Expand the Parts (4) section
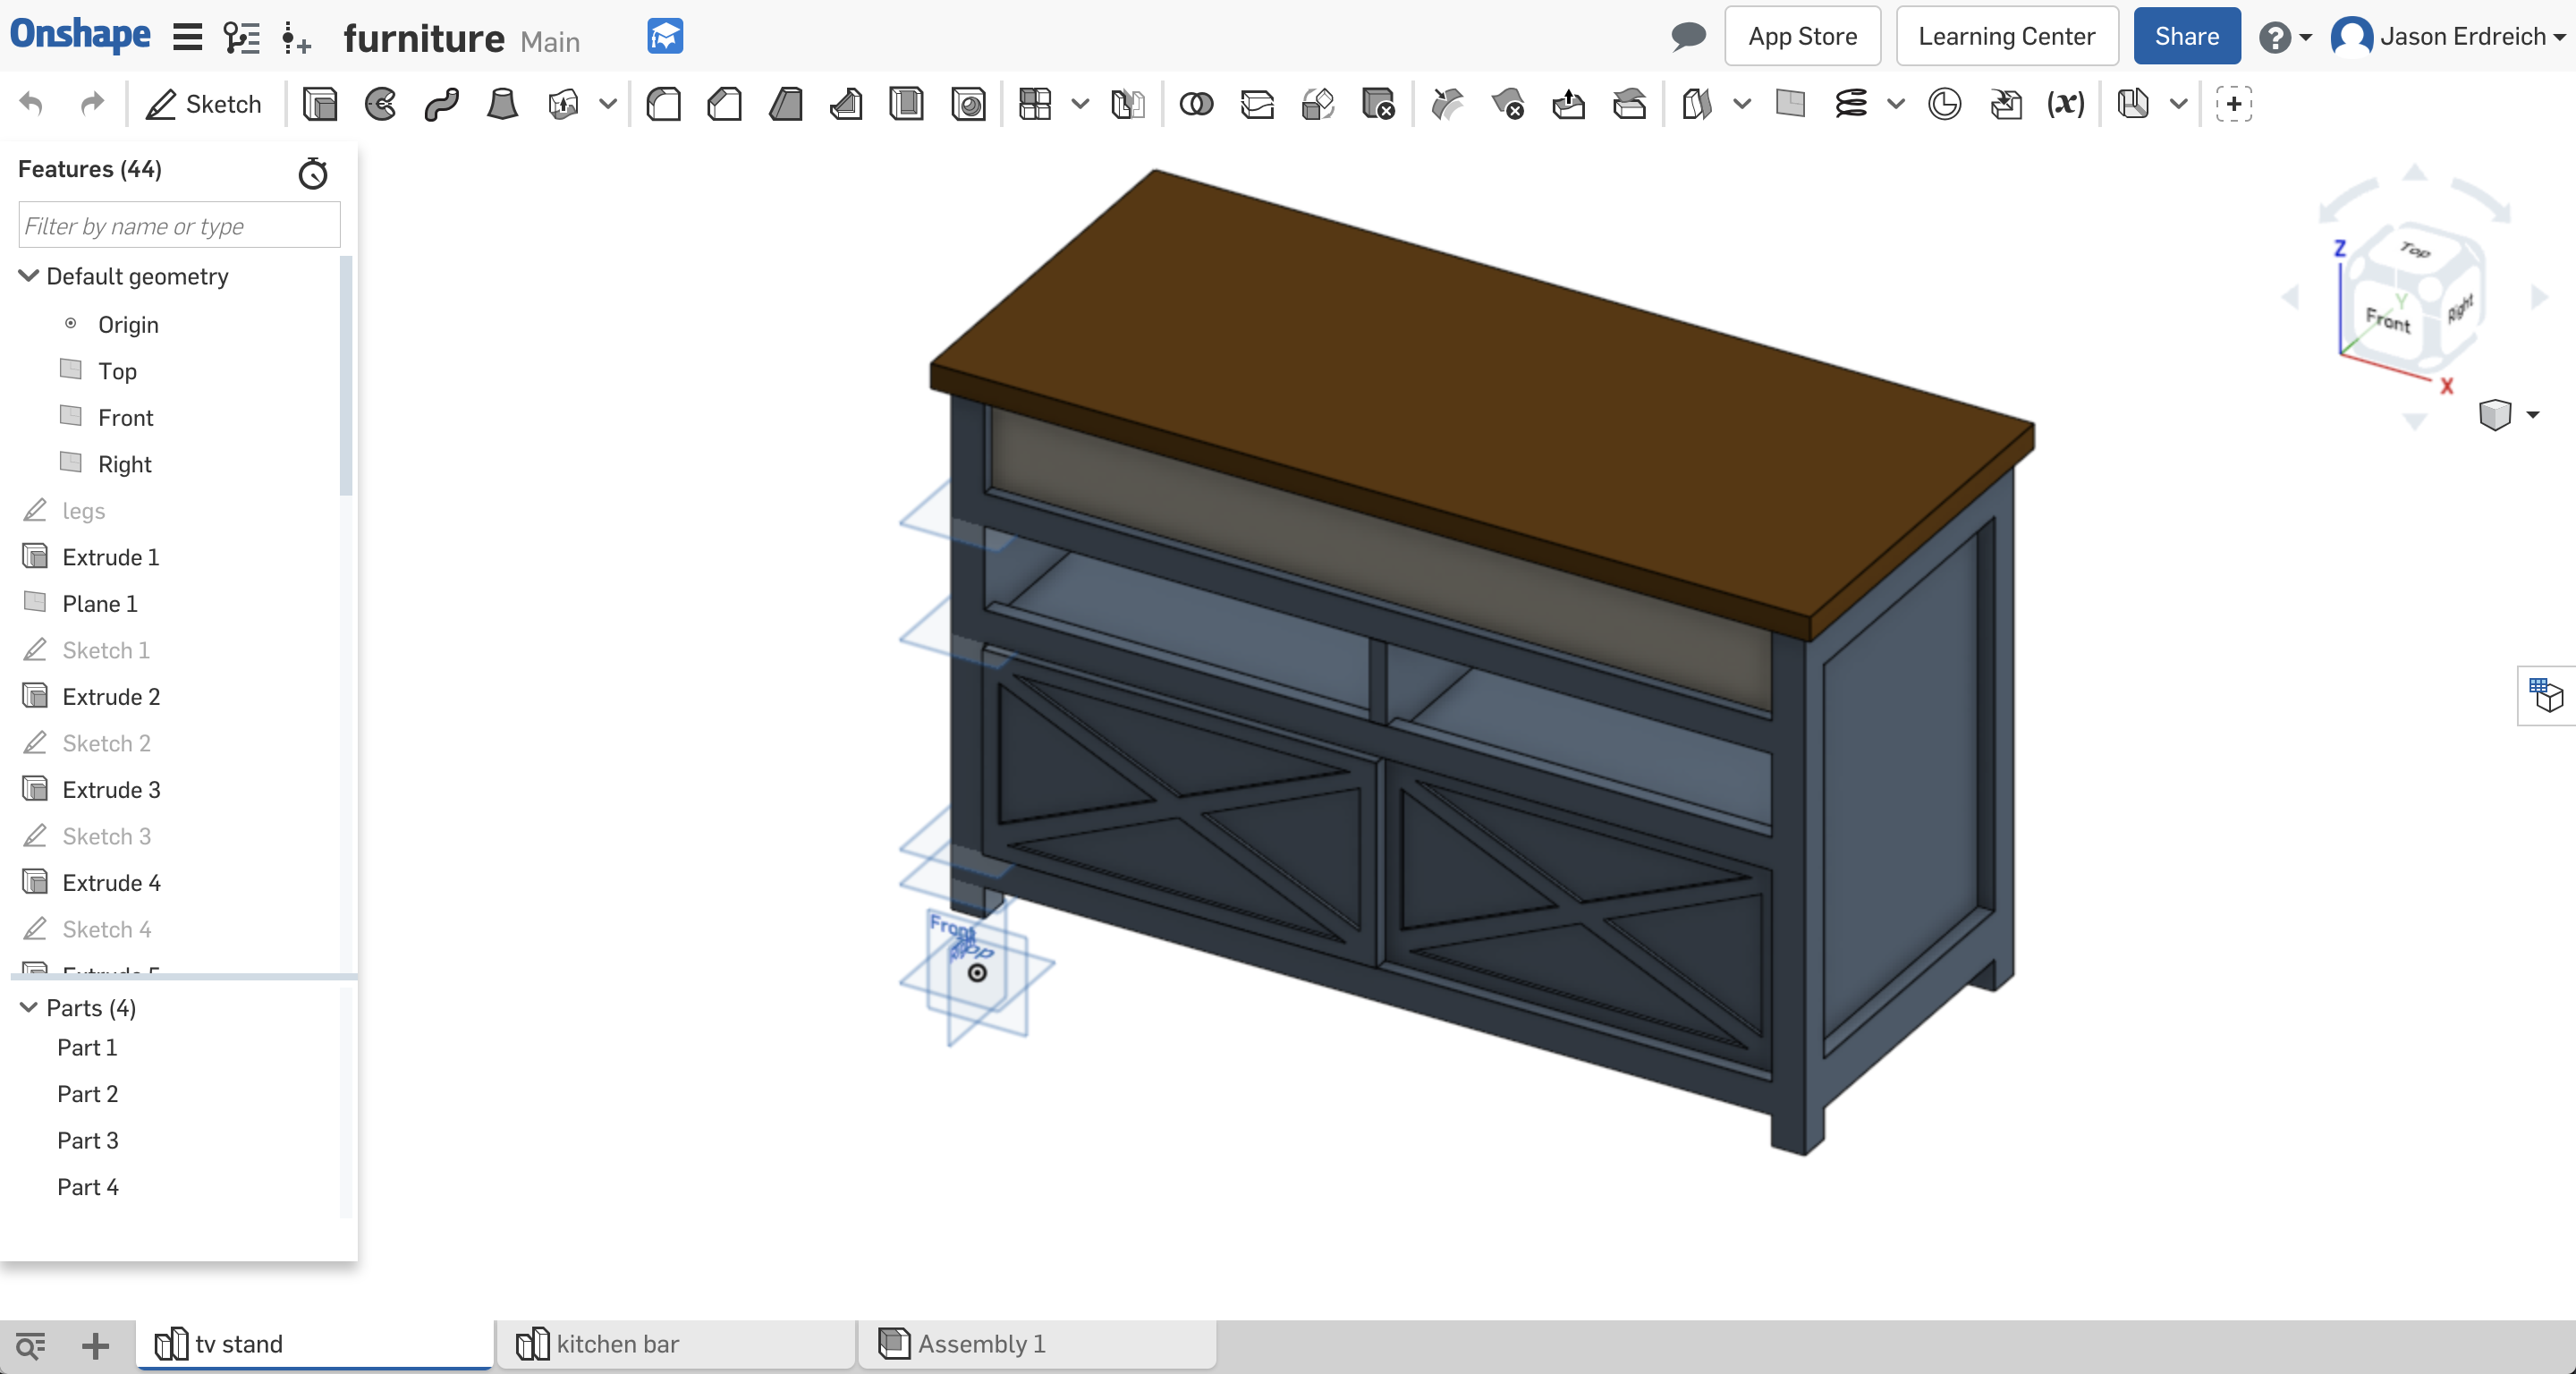 pyautogui.click(x=27, y=1007)
